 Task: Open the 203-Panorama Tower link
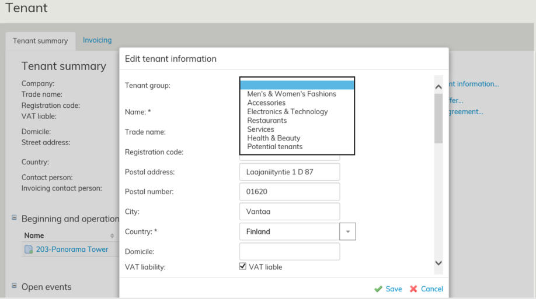(x=72, y=249)
